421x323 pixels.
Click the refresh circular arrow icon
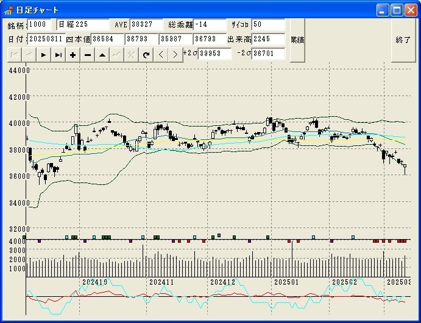146,55
